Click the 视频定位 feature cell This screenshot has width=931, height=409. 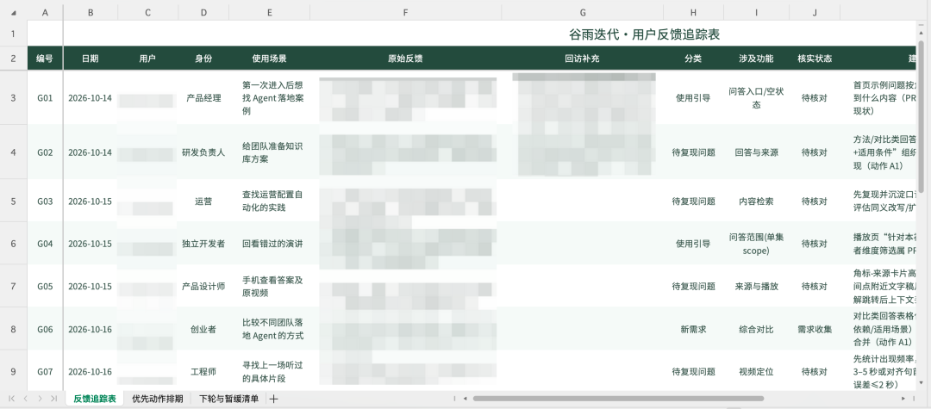[757, 372]
